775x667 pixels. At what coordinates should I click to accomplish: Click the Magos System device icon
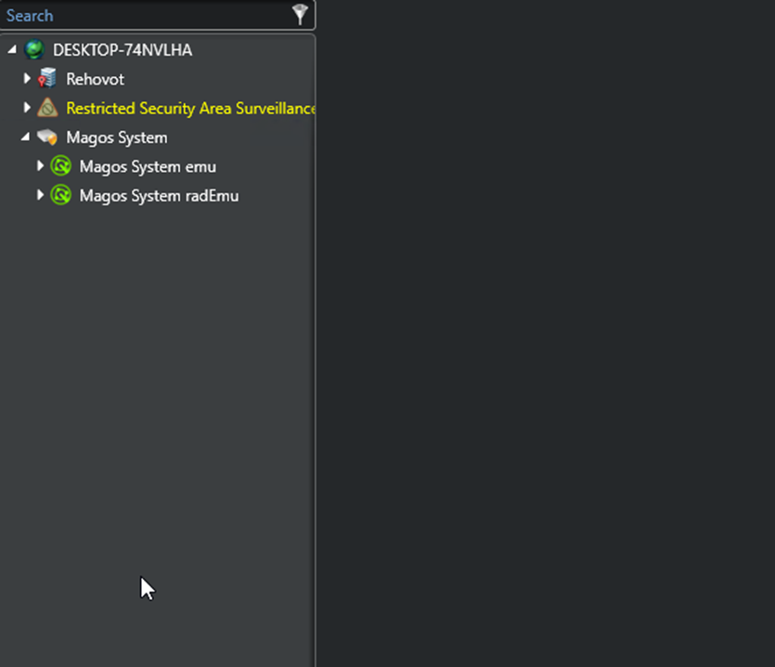pyautogui.click(x=47, y=137)
